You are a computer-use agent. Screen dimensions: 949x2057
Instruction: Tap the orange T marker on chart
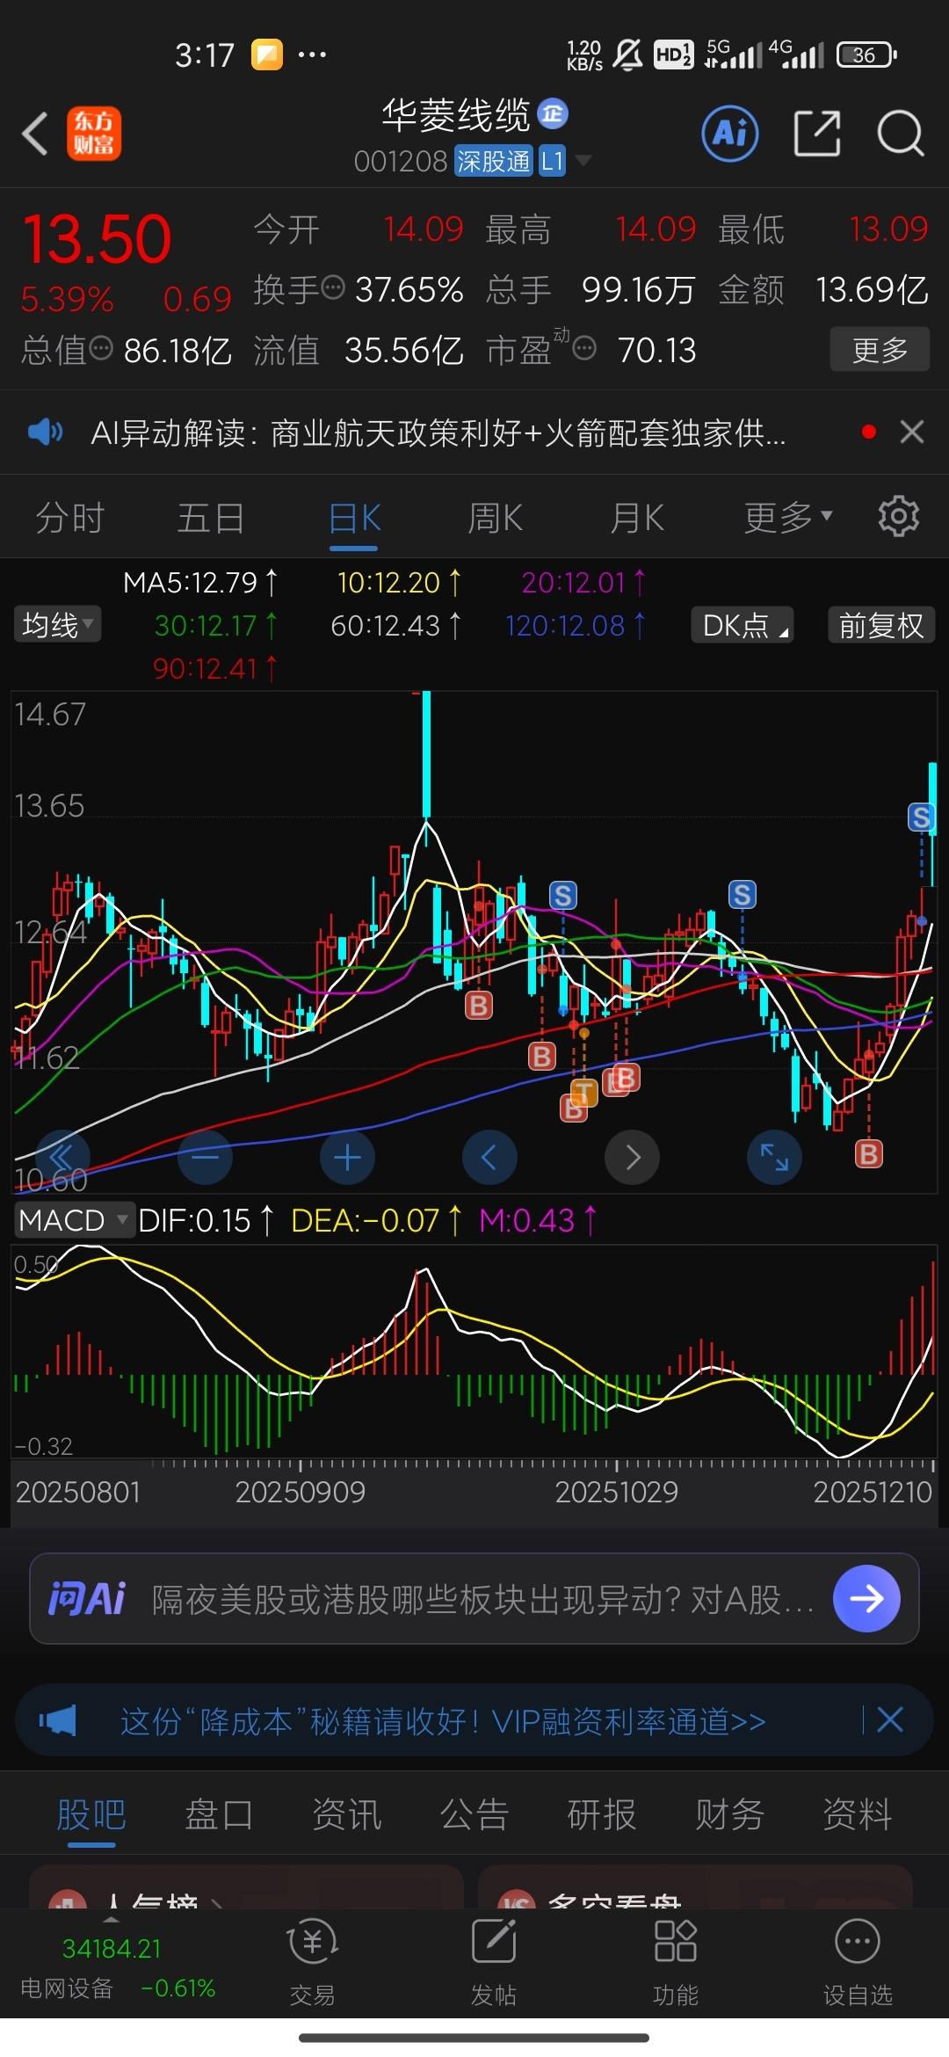tap(584, 1093)
